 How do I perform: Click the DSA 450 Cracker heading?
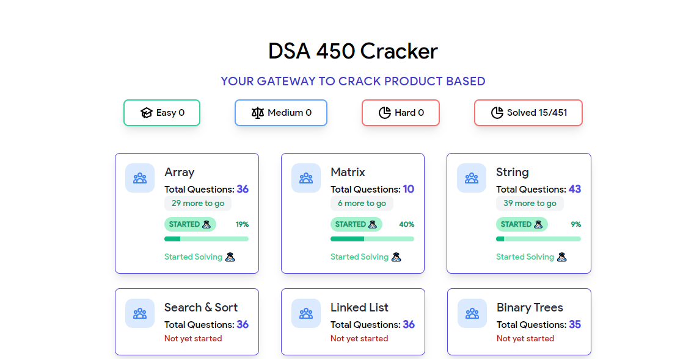(352, 51)
